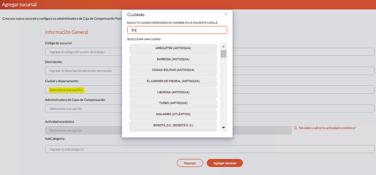
Task: Close the Ciudades dialog
Action: tap(226, 14)
